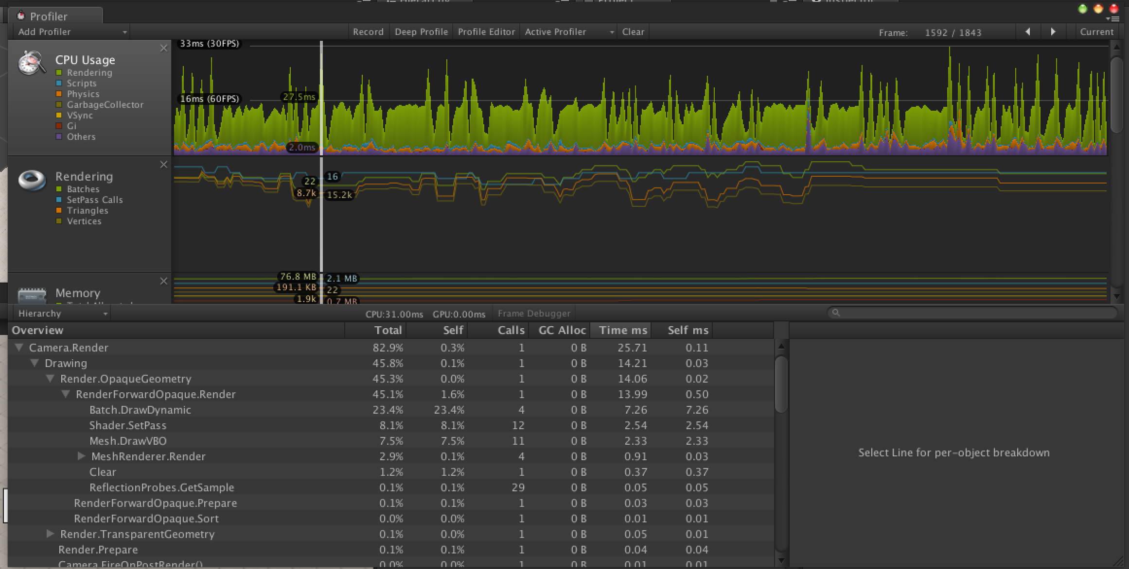Open the panel options menu icon

[1112, 19]
